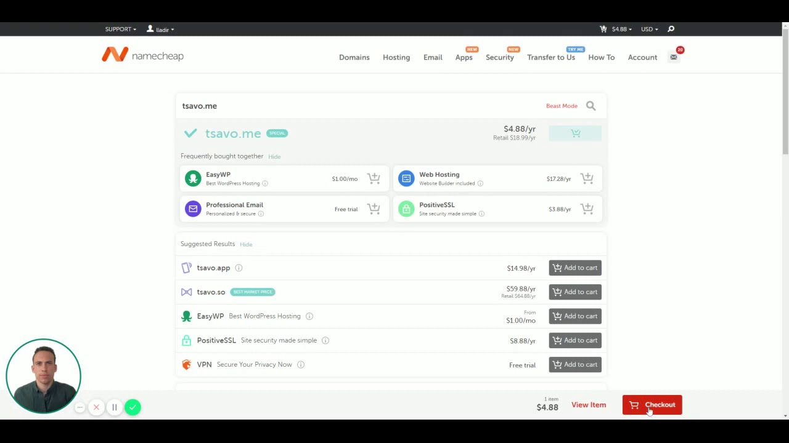Show info for Professional Email card
This screenshot has width=789, height=443.
[261, 214]
